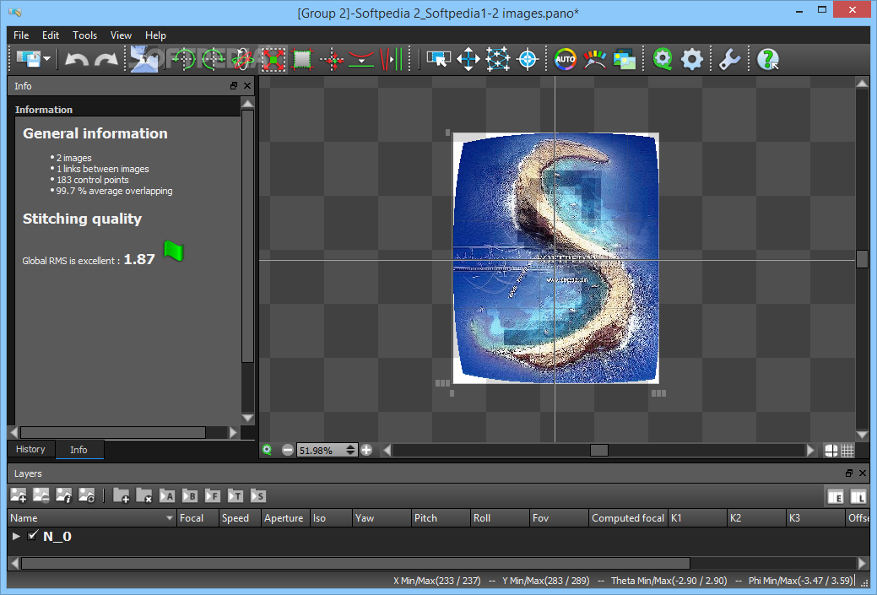Open the Name column dropdown arrow

170,518
